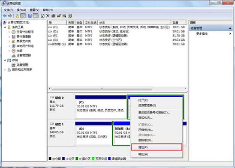Click the open-folder toolbar icon

pyautogui.click(x=59, y=15)
